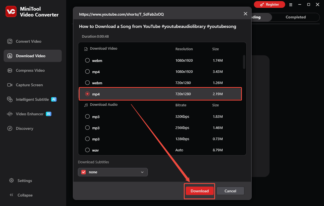Click the Download Subtitles label

[x=93, y=162]
